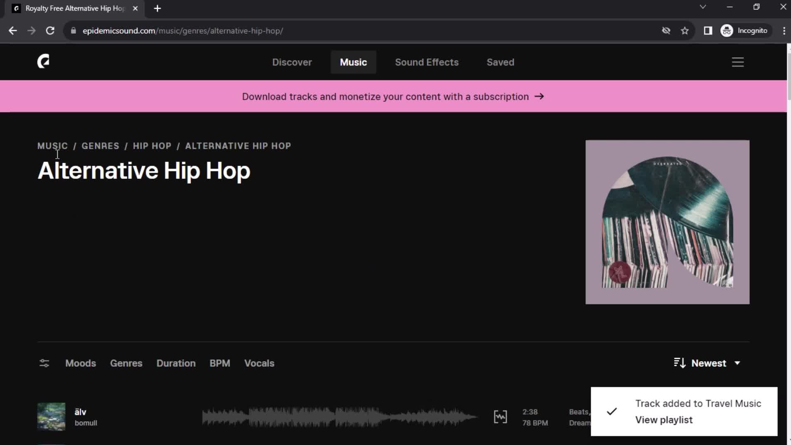This screenshot has height=445, width=791.
Task: Click the filter/equalizer sliders icon
Action: tap(44, 363)
